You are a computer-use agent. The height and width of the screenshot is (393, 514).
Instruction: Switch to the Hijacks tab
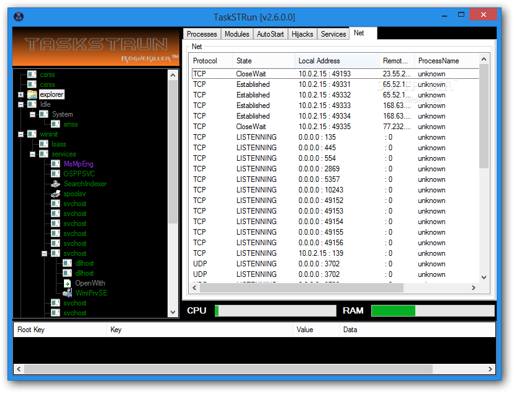[x=302, y=34]
